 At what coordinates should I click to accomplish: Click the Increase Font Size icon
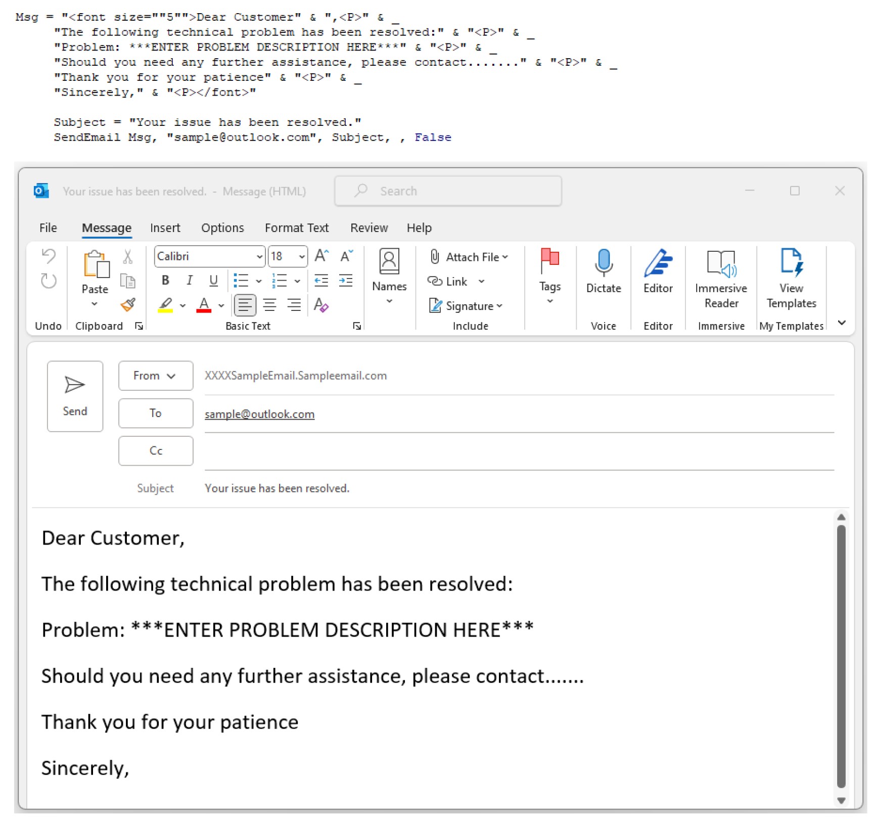point(322,256)
